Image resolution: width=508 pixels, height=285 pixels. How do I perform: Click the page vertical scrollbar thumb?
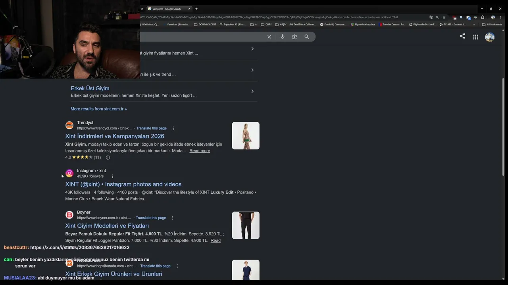tap(503, 127)
